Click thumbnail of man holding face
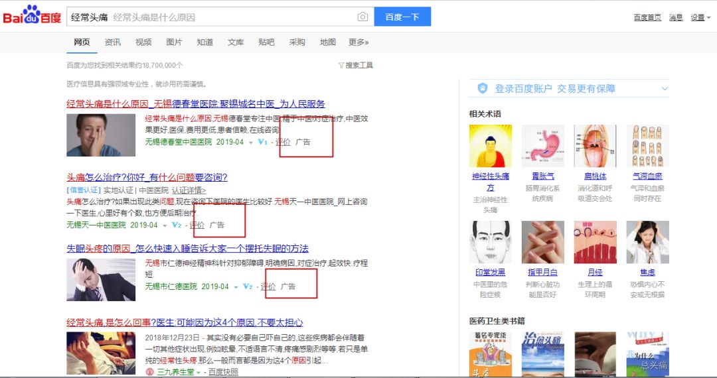Image resolution: width=717 pixels, height=378 pixels. point(101,135)
